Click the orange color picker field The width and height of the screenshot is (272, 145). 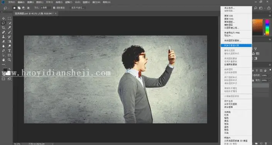click(x=257, y=27)
